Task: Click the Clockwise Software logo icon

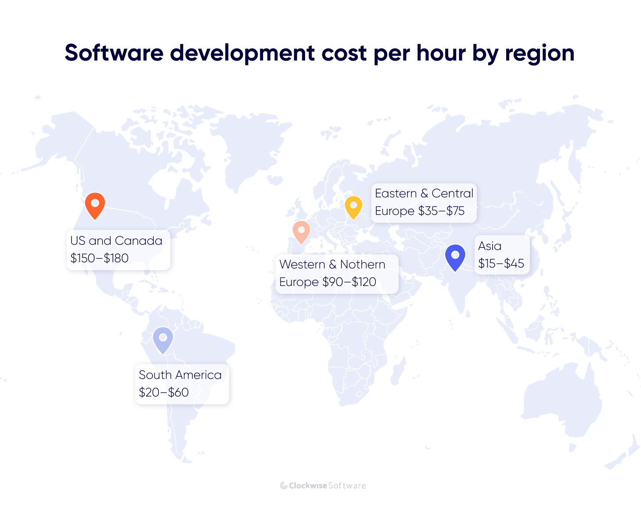Action: point(283,486)
